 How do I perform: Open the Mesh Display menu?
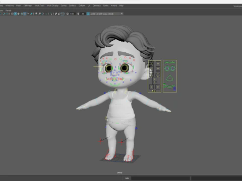point(52,6)
